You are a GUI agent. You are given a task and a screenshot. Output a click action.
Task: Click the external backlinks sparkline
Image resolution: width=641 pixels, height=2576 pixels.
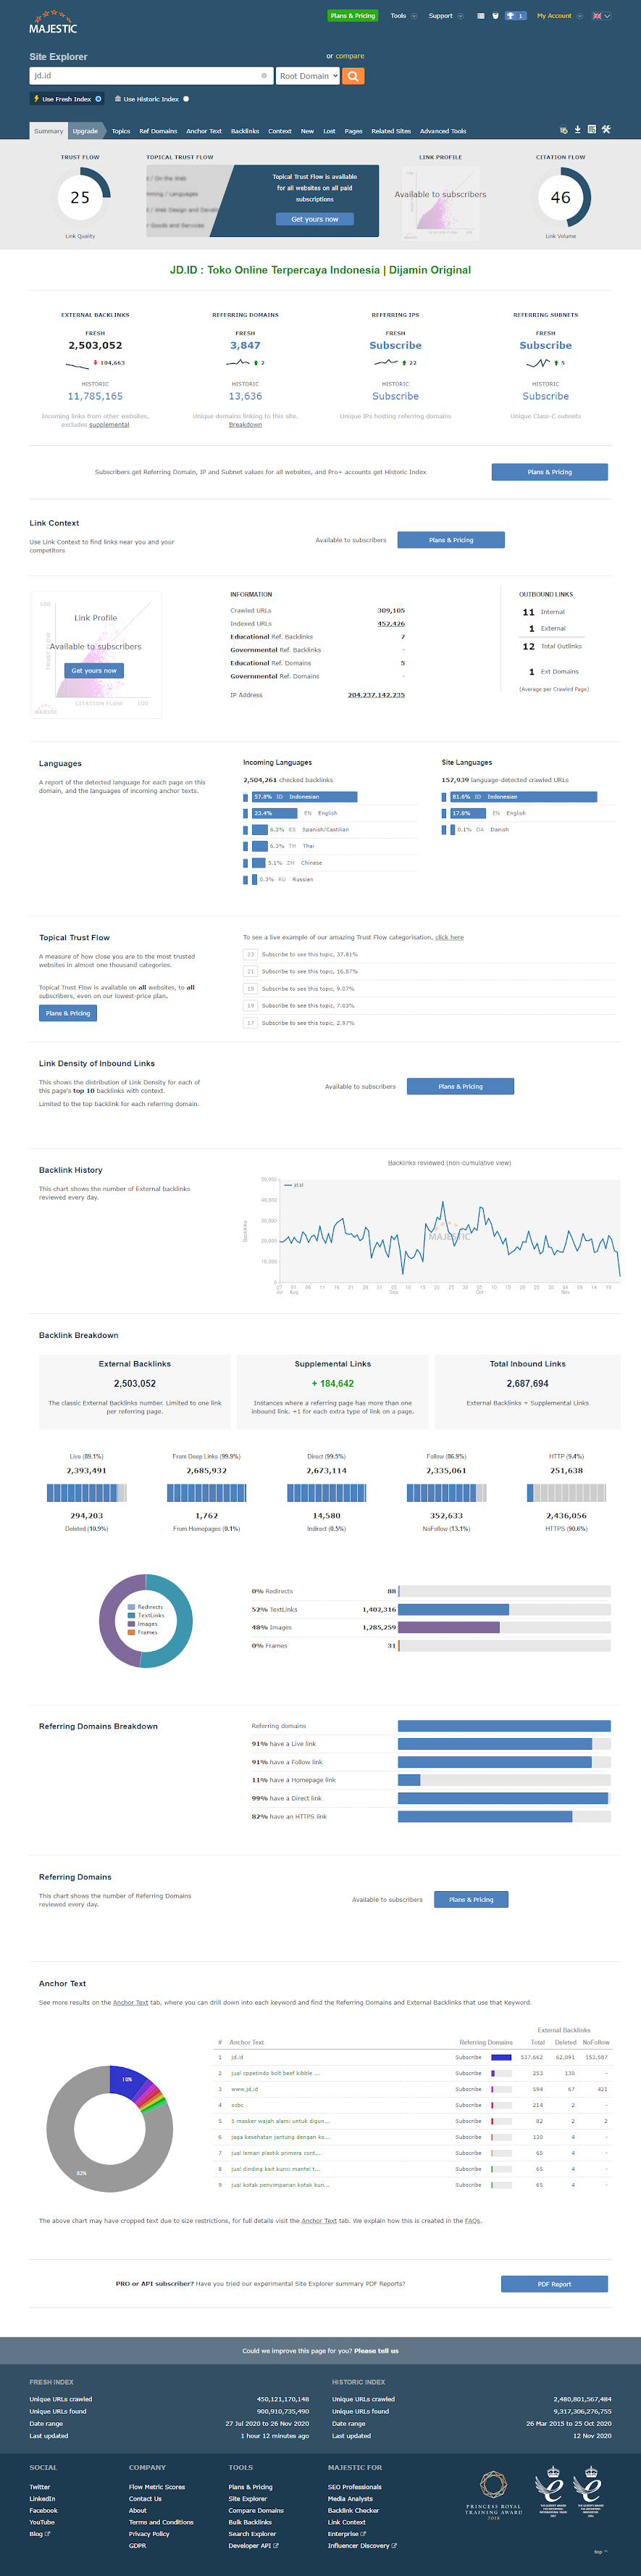78,364
